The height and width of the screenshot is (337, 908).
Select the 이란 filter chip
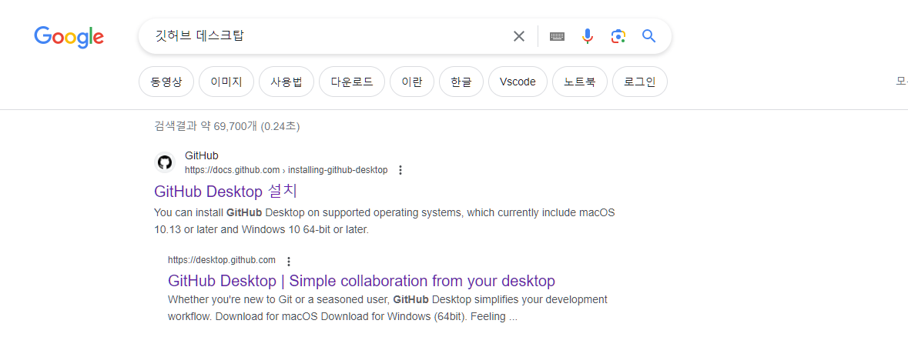click(x=412, y=82)
